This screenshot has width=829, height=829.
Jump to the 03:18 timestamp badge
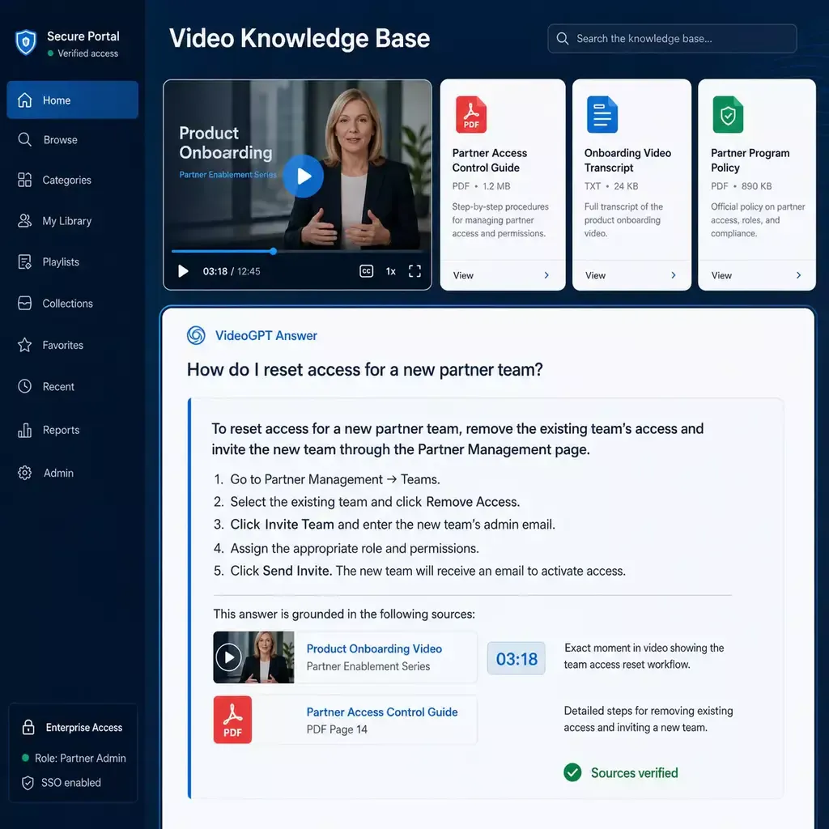[516, 658]
